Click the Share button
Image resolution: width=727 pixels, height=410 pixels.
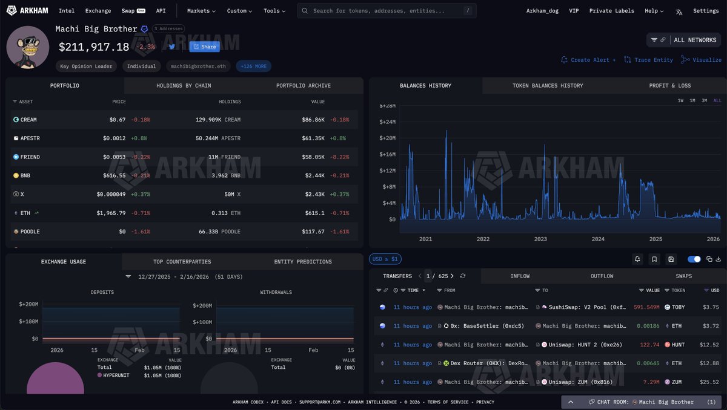point(204,47)
